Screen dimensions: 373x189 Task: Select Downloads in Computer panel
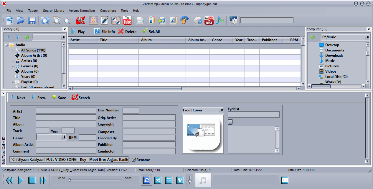(x=334, y=56)
